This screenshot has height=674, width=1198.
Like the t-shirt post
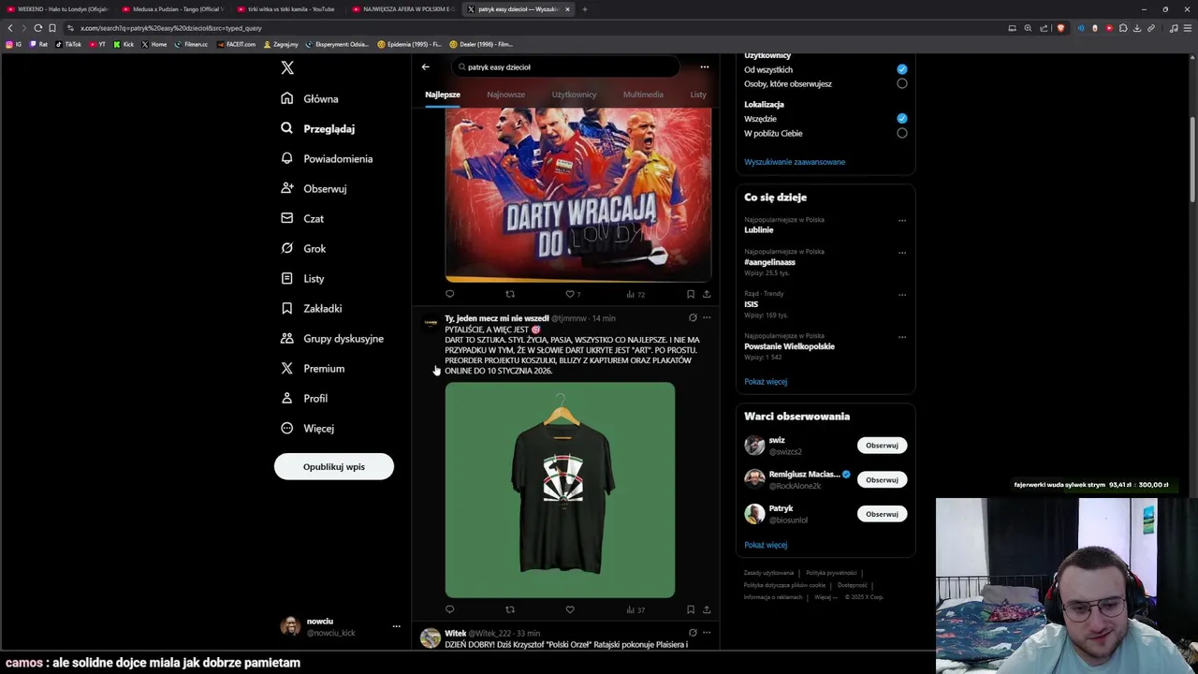coord(570,609)
